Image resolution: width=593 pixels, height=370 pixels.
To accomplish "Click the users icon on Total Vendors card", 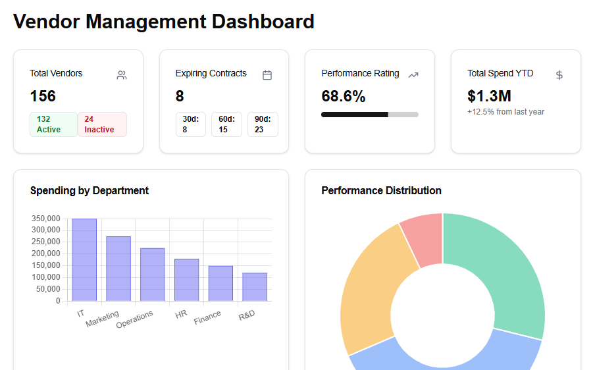I will click(121, 75).
